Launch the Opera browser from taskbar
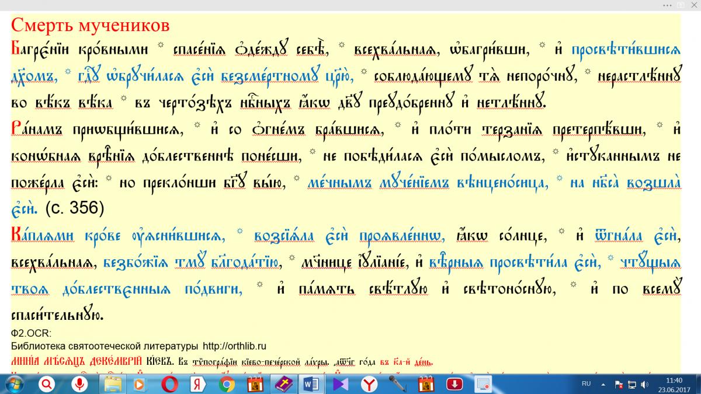Screen dimensions: 701x394 tap(170, 383)
